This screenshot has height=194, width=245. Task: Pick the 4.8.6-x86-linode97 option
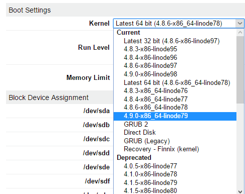[x=175, y=66]
